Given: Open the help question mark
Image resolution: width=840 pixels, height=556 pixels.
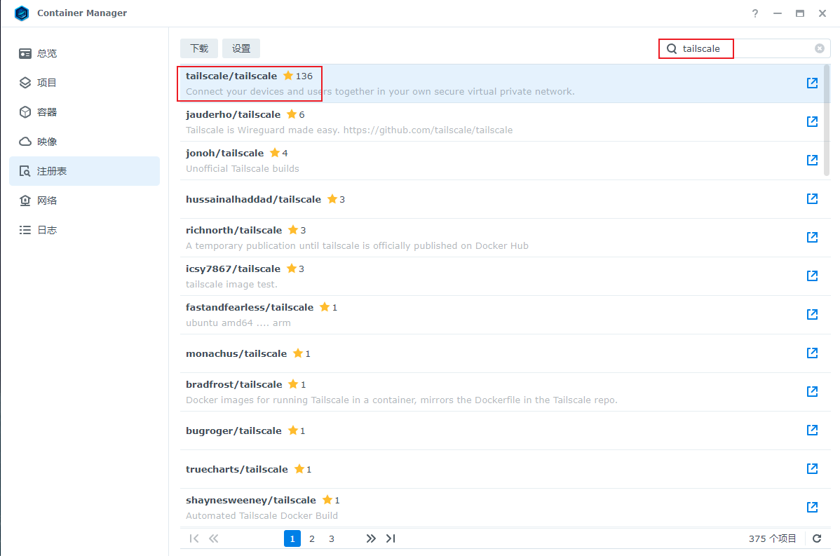Looking at the screenshot, I should click(x=755, y=13).
